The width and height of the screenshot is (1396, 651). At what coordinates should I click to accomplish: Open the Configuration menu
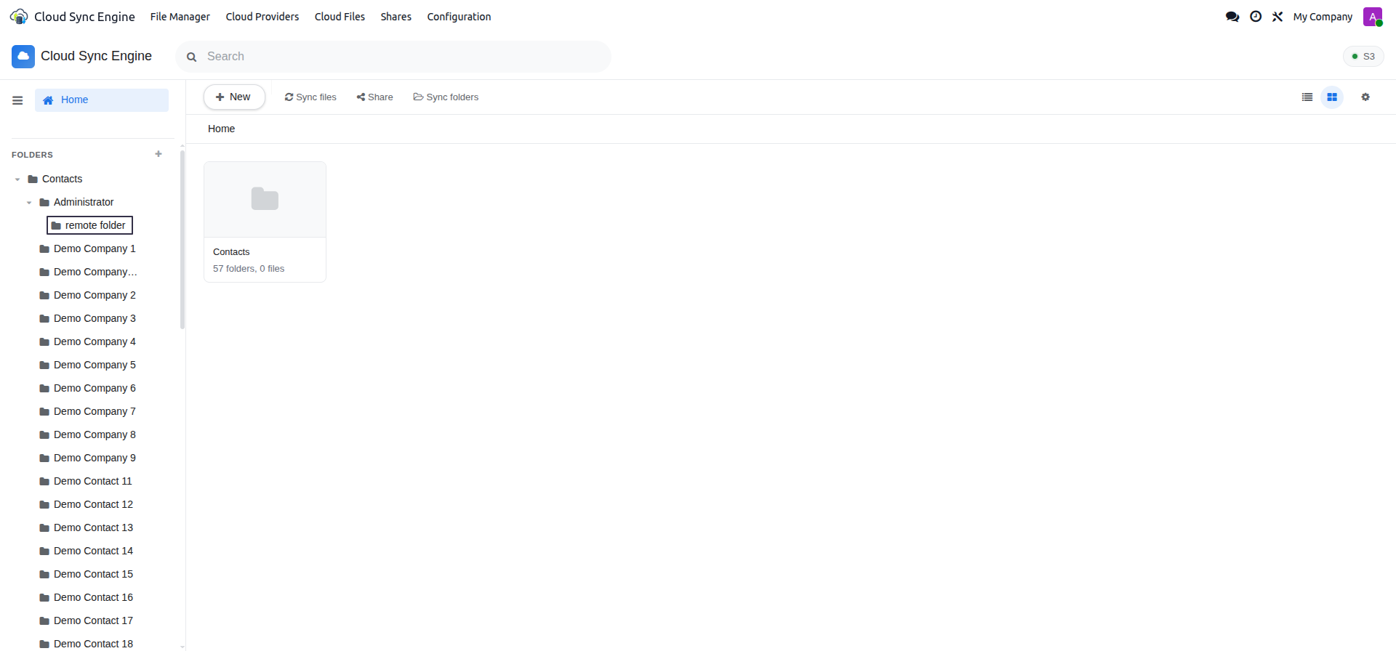pos(459,17)
